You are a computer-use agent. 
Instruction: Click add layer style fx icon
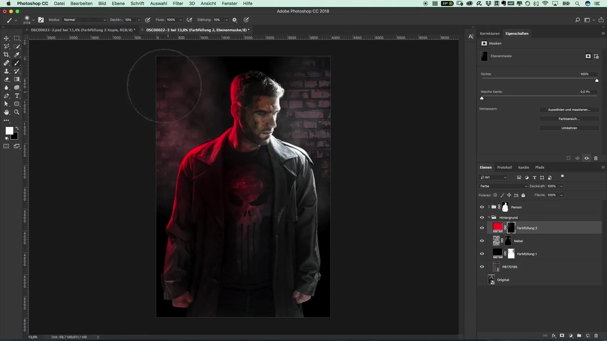coord(554,336)
